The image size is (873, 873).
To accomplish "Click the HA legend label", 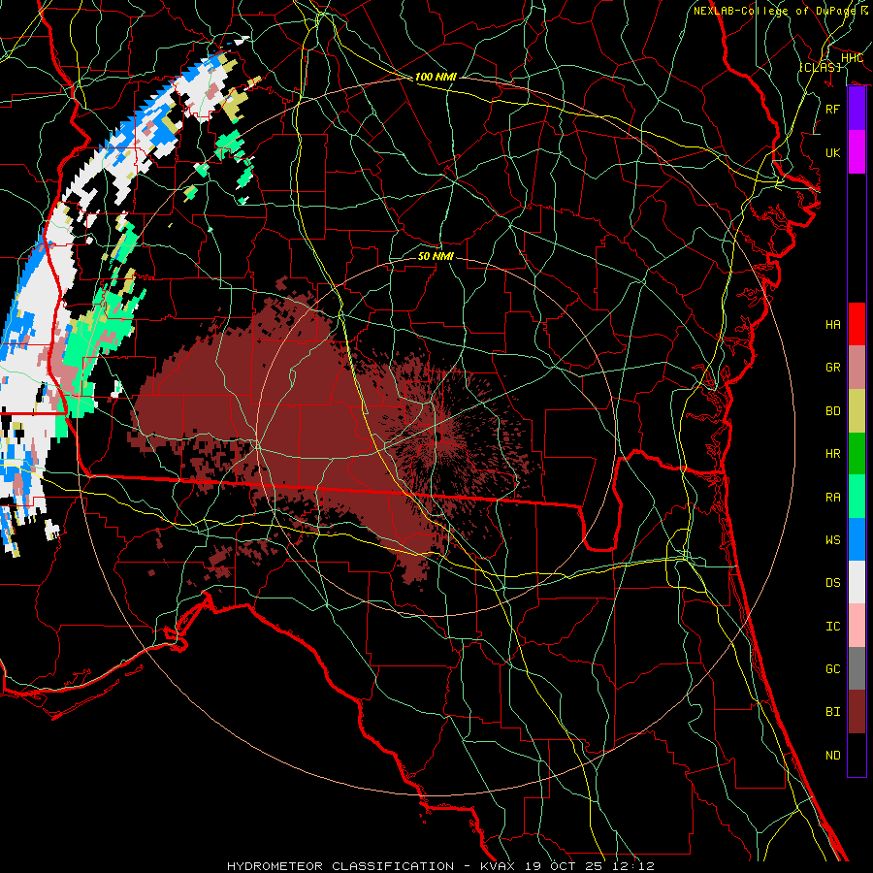I will click(x=832, y=325).
